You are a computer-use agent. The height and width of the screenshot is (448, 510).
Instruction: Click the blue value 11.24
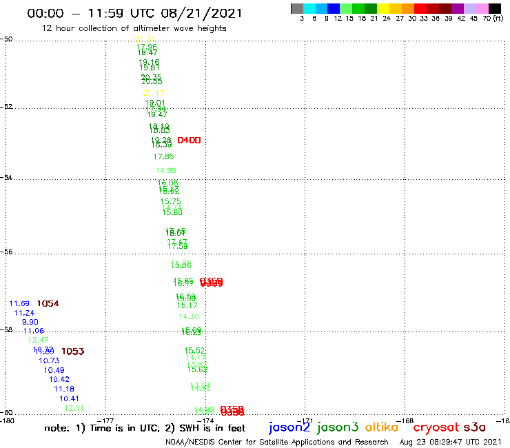point(24,314)
